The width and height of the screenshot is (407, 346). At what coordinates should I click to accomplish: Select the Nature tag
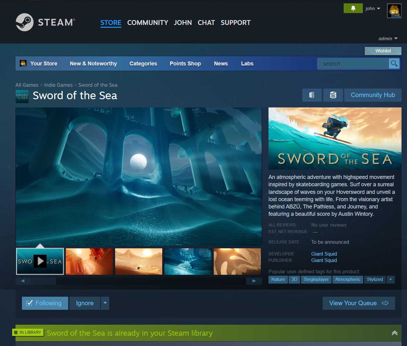pos(278,279)
